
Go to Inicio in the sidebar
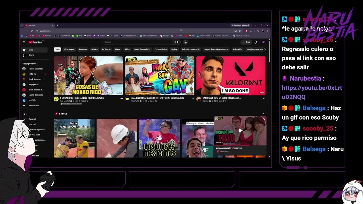[x=35, y=50]
